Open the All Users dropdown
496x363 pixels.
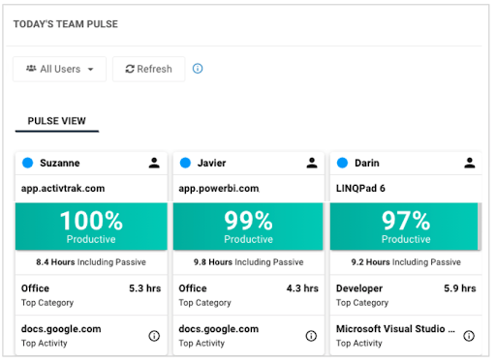59,69
